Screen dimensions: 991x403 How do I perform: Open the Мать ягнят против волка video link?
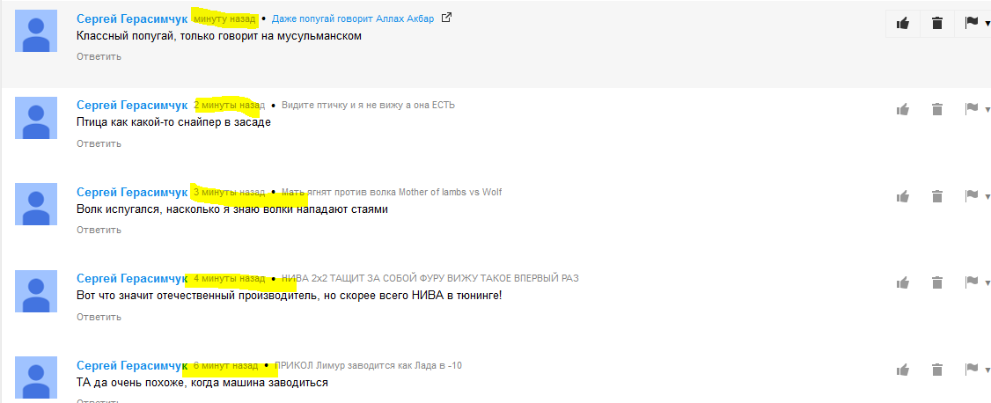coord(392,192)
